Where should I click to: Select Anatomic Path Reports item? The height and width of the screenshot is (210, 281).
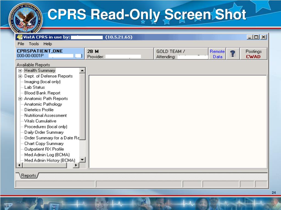click(46, 98)
